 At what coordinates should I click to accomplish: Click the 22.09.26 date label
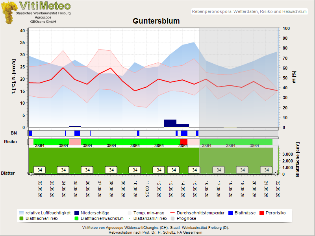278,189
